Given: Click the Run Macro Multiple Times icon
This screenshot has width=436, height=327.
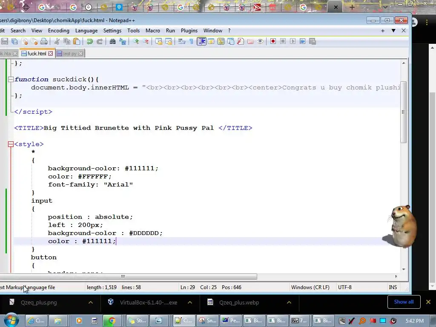Looking at the screenshot, I should coord(302,41).
